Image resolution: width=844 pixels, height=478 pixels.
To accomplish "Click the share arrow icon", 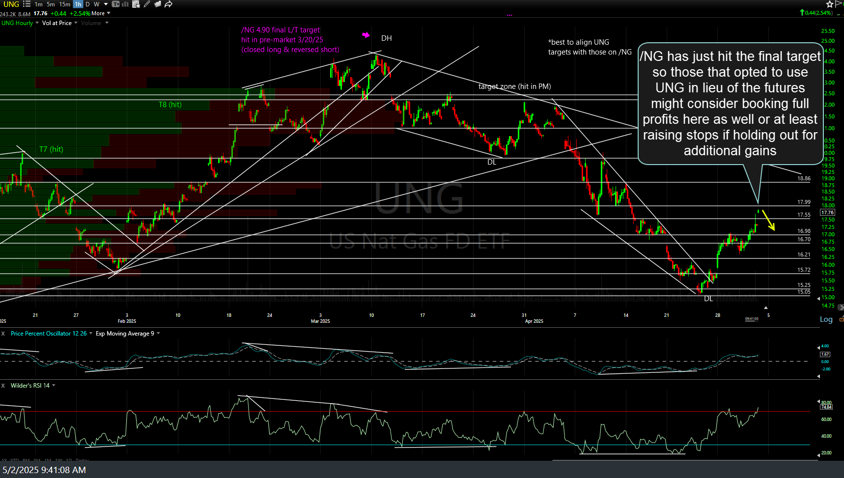I will click(x=169, y=4).
